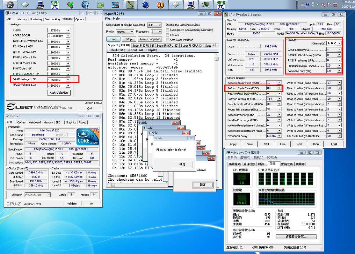Check the Aero Glass Interface option
Screen dimensions: 355x254
(x=168, y=40)
